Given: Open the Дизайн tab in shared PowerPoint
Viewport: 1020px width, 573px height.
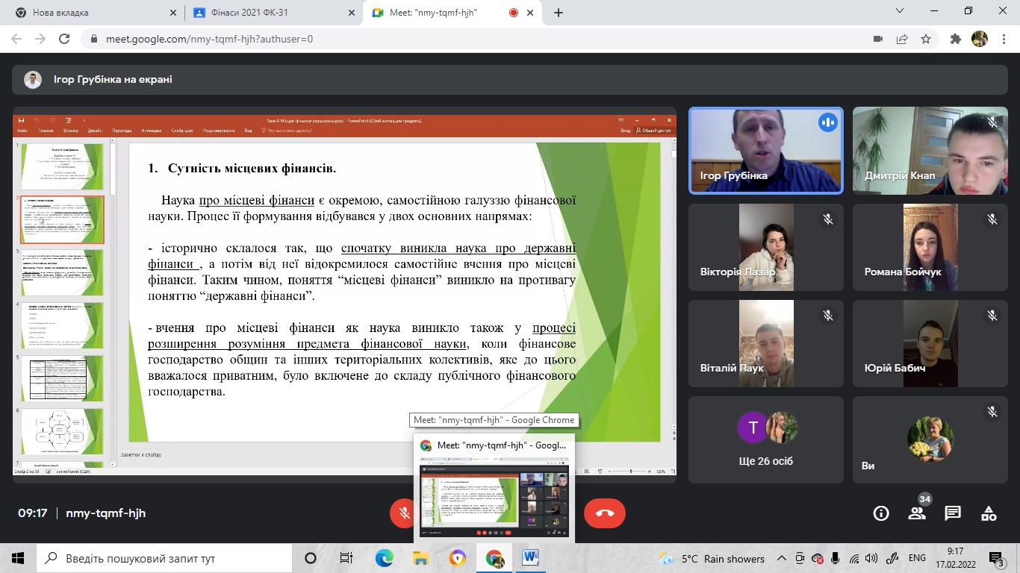Looking at the screenshot, I should point(95,131).
